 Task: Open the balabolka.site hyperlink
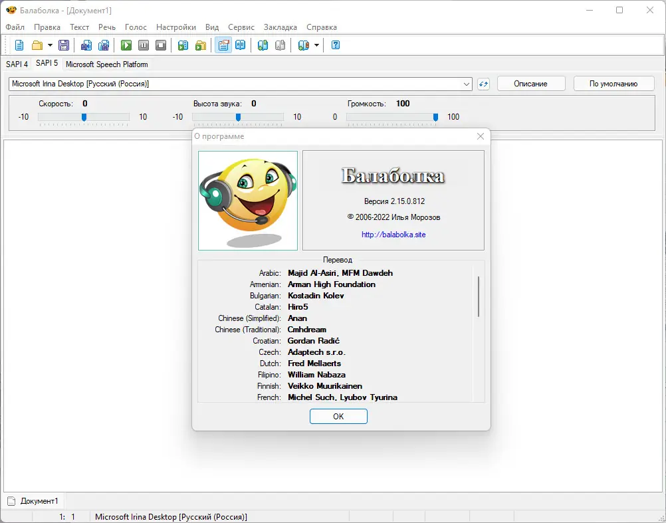point(393,235)
